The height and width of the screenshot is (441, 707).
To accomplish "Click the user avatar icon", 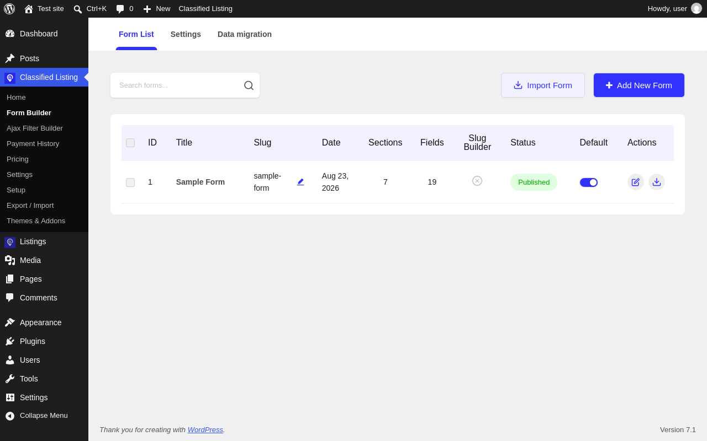I will 697,9.
